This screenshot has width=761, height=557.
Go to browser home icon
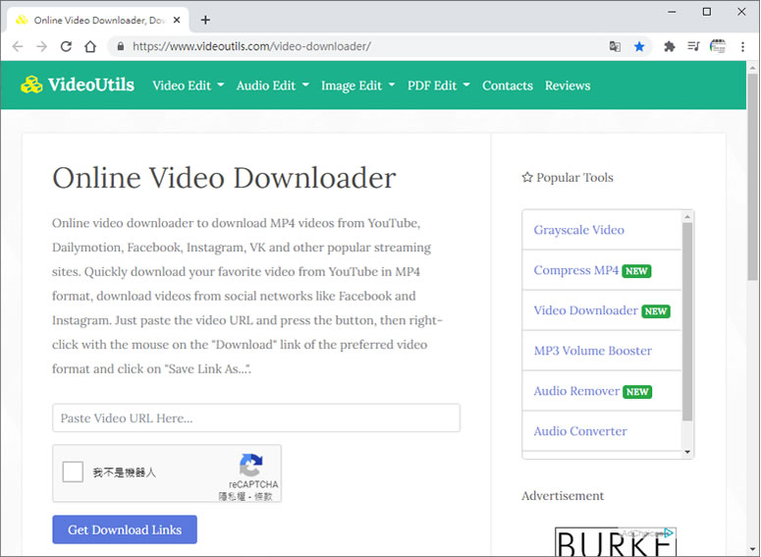click(90, 46)
